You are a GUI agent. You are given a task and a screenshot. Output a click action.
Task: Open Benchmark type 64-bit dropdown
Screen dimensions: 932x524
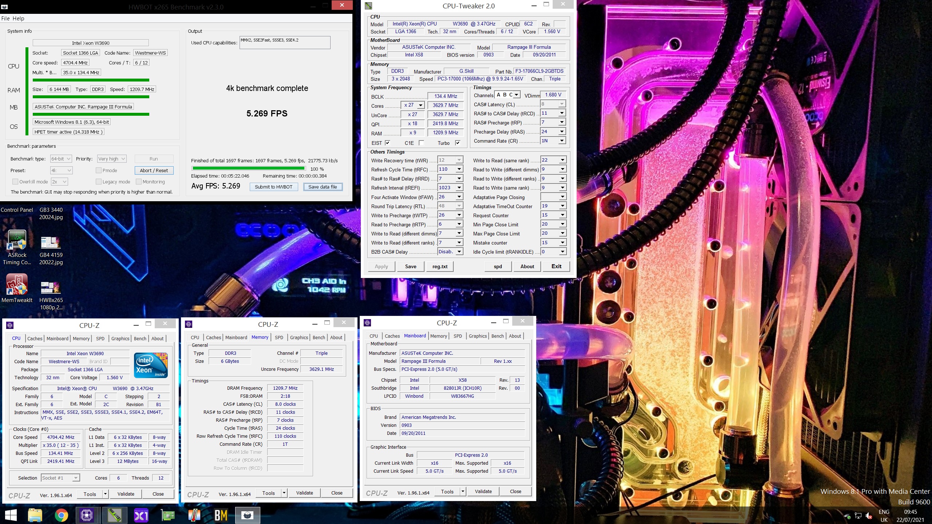tap(61, 159)
